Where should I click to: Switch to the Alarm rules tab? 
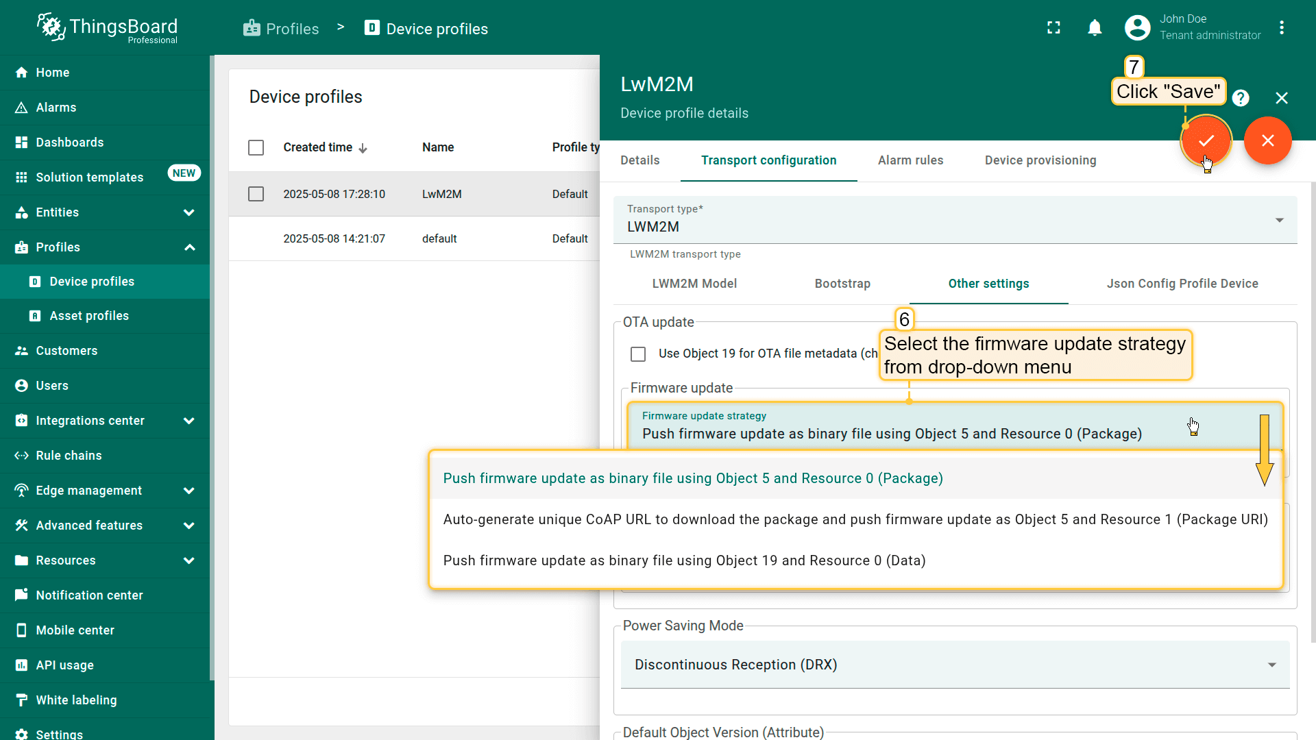(910, 160)
